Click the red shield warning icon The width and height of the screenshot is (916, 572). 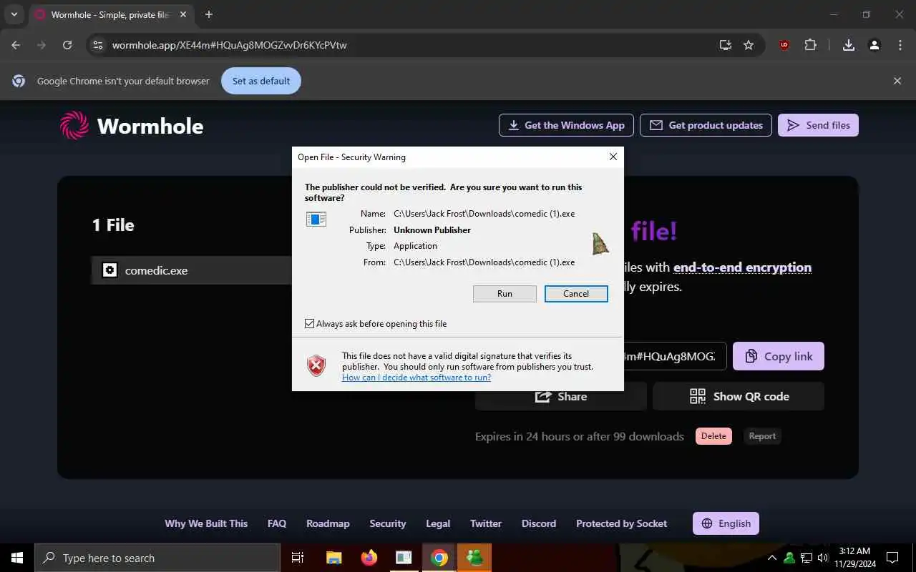(316, 365)
